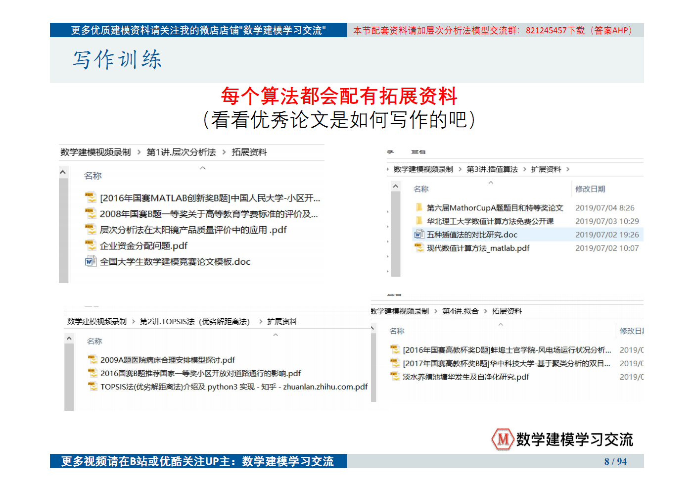Select file name 全国大学生数学建模竞赛论文模板.doc
Viewport: 694px width, 491px height.
175,261
